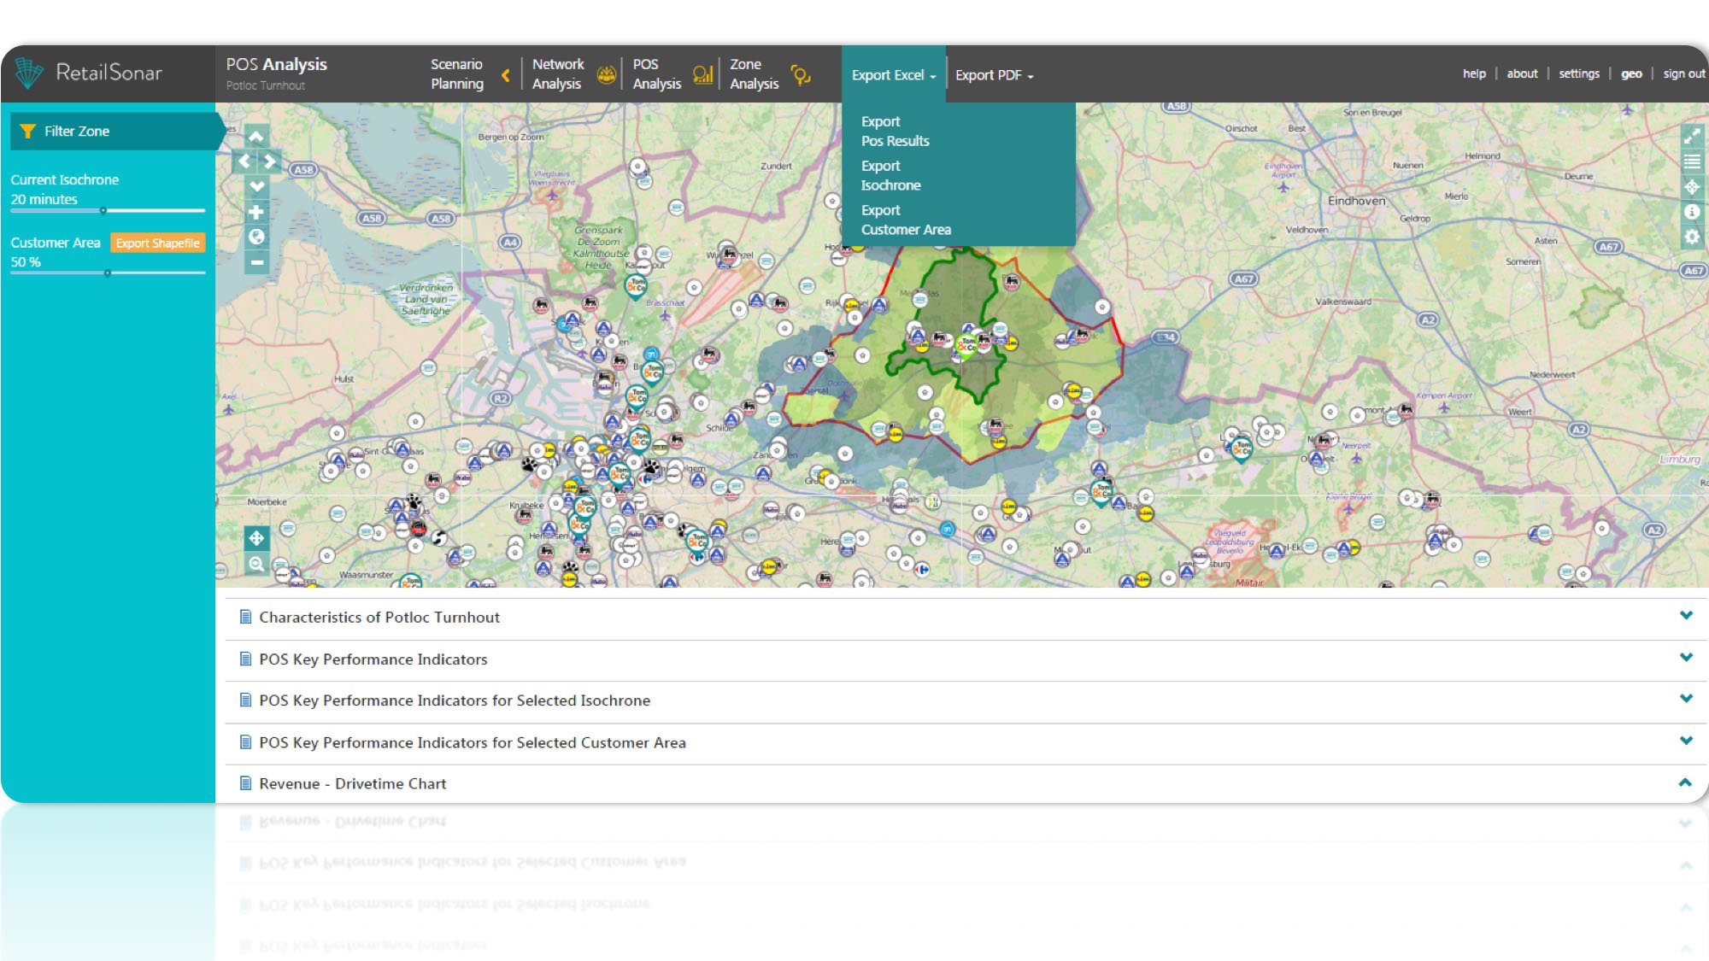Open the Network Analysis tab
1709x961 pixels.
557,74
